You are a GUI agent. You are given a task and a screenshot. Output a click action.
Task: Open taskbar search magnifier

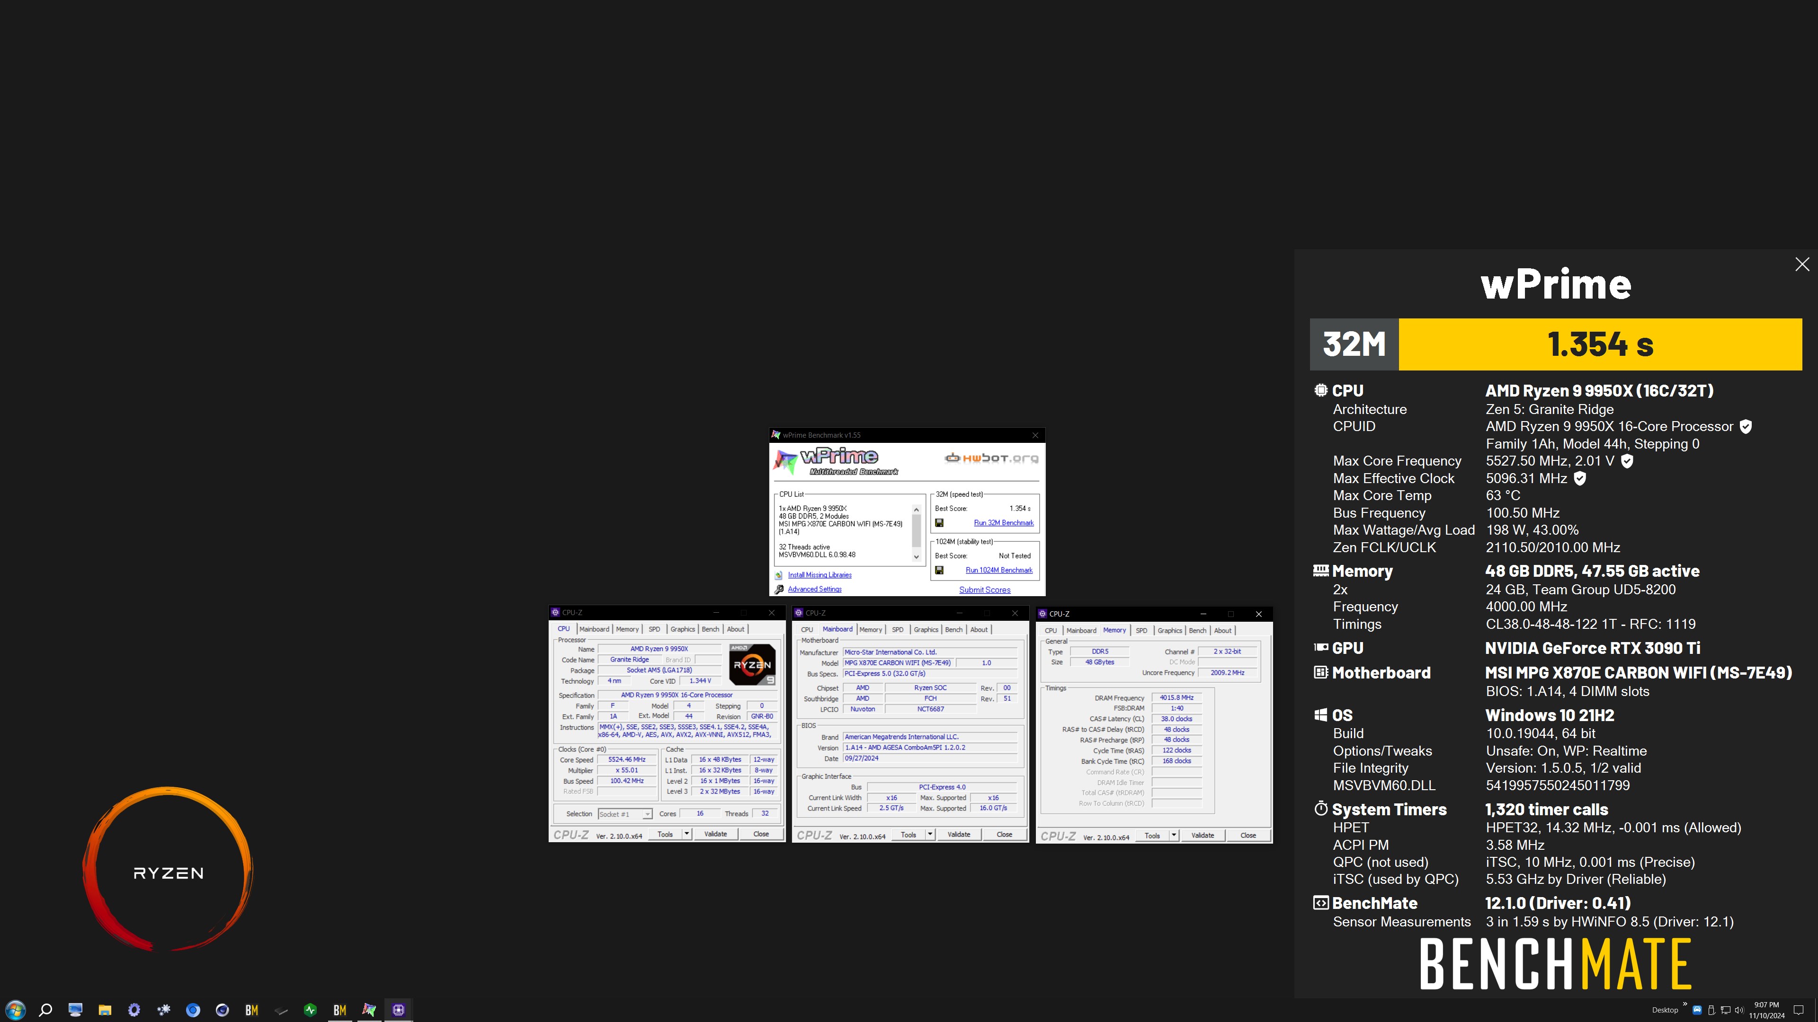coord(45,1009)
